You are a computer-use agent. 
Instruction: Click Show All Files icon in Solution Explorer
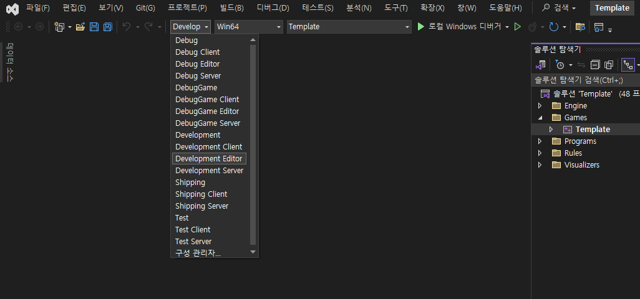pos(609,65)
